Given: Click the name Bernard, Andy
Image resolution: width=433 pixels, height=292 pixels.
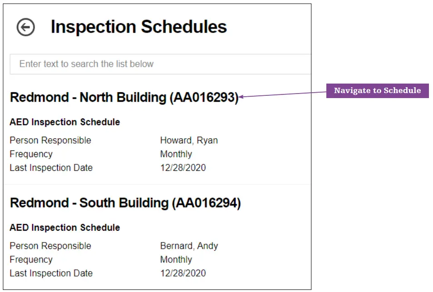Looking at the screenshot, I should click(189, 246).
